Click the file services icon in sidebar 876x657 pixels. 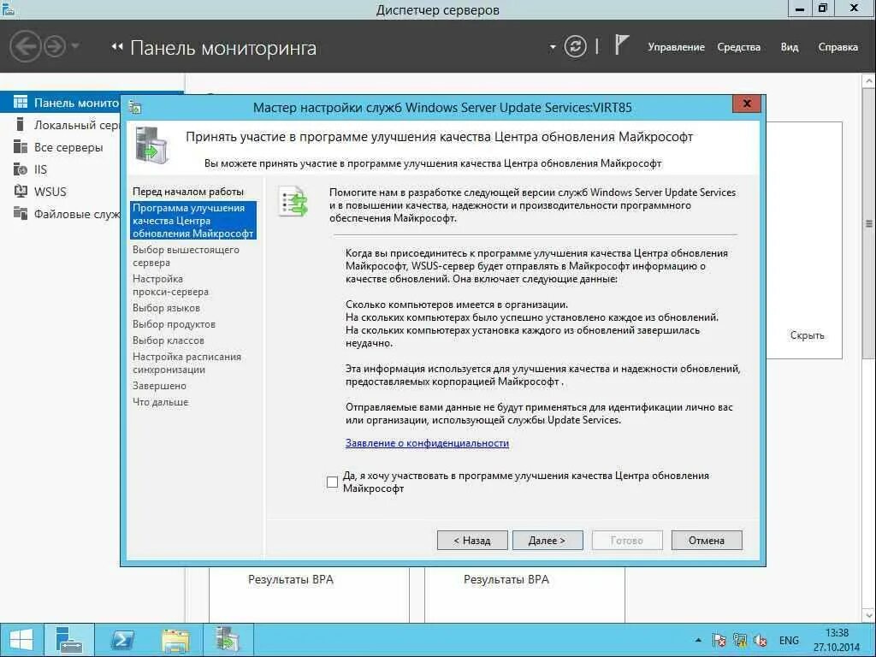point(21,213)
